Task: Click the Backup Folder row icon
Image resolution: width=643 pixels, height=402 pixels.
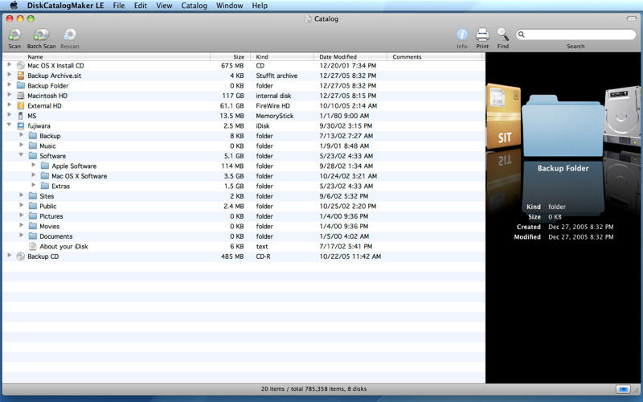Action: click(x=21, y=85)
